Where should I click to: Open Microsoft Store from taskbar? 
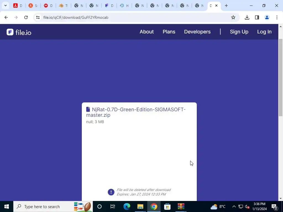click(x=167, y=206)
